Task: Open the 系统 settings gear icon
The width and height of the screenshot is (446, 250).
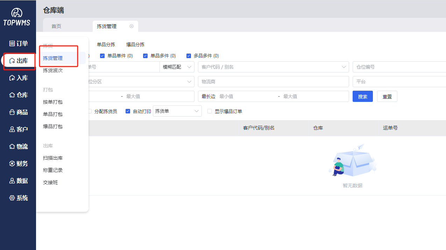Action: pos(12,198)
